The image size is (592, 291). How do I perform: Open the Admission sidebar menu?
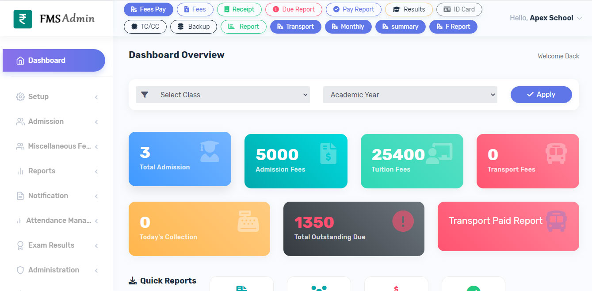57,122
